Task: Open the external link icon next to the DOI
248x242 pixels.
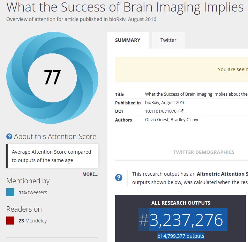Action: tap(181, 111)
